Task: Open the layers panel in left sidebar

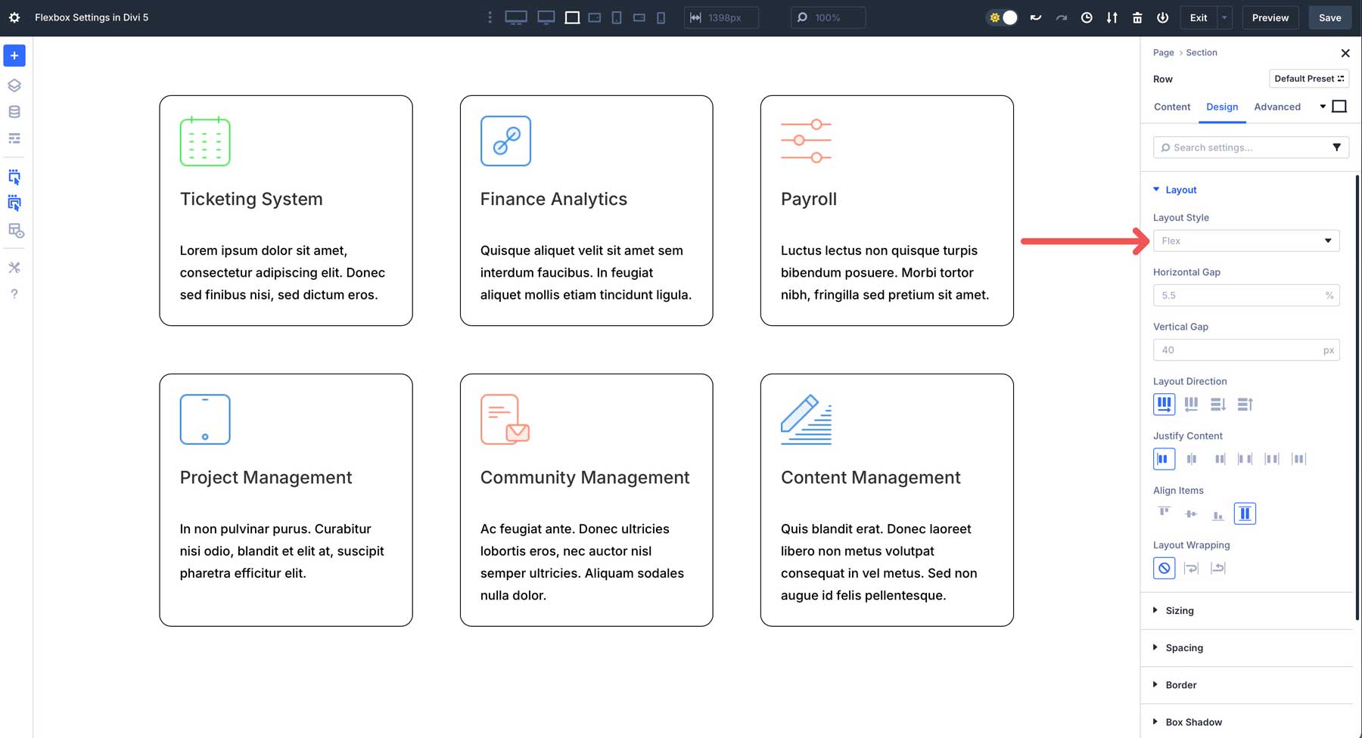Action: (14, 85)
